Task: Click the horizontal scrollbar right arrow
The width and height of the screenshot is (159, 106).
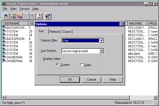Action: [x=155, y=98]
